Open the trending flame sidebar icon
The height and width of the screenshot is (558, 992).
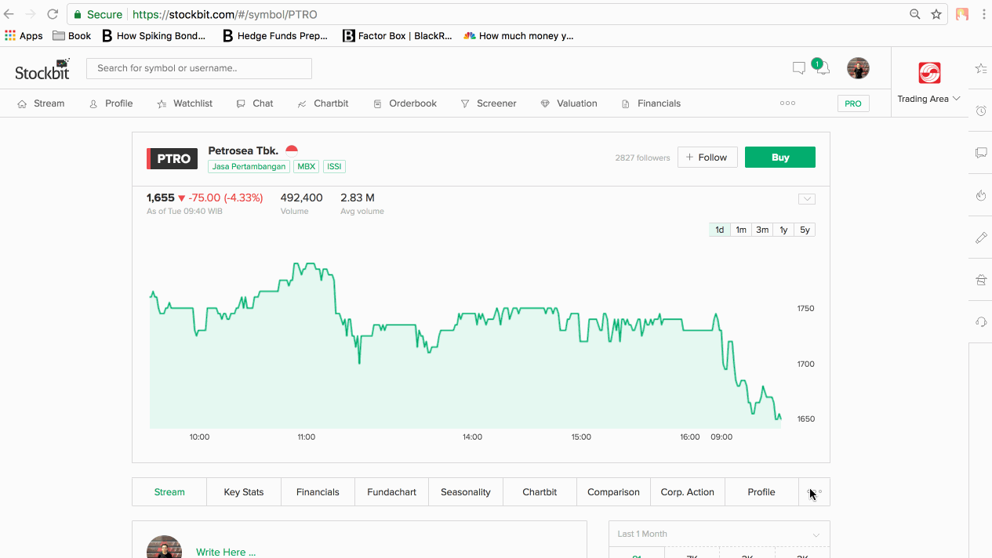981,195
